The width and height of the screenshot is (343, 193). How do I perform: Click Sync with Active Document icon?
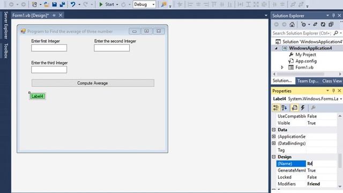pyautogui.click(x=315, y=24)
